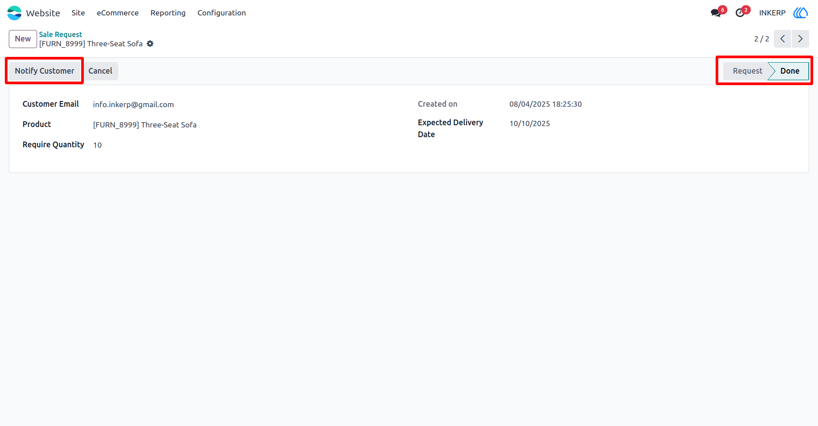Click the record title [FURN_8999] Three-Seat Sofa

click(x=91, y=44)
